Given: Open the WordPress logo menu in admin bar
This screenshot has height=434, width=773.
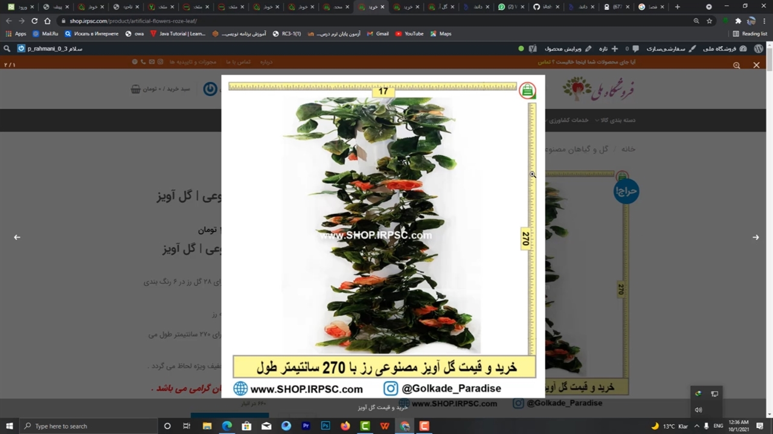Looking at the screenshot, I should [x=759, y=48].
